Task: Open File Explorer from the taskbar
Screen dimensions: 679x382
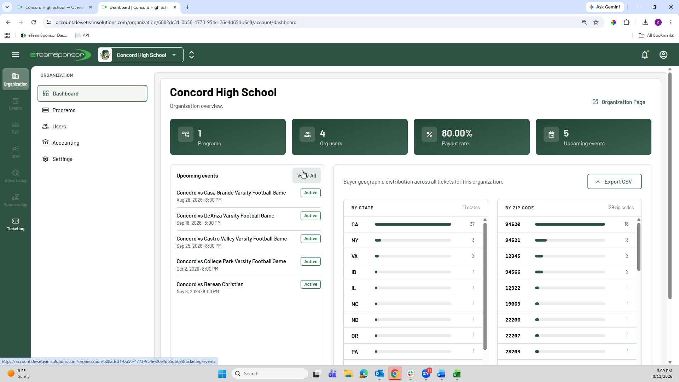Action: [348, 374]
